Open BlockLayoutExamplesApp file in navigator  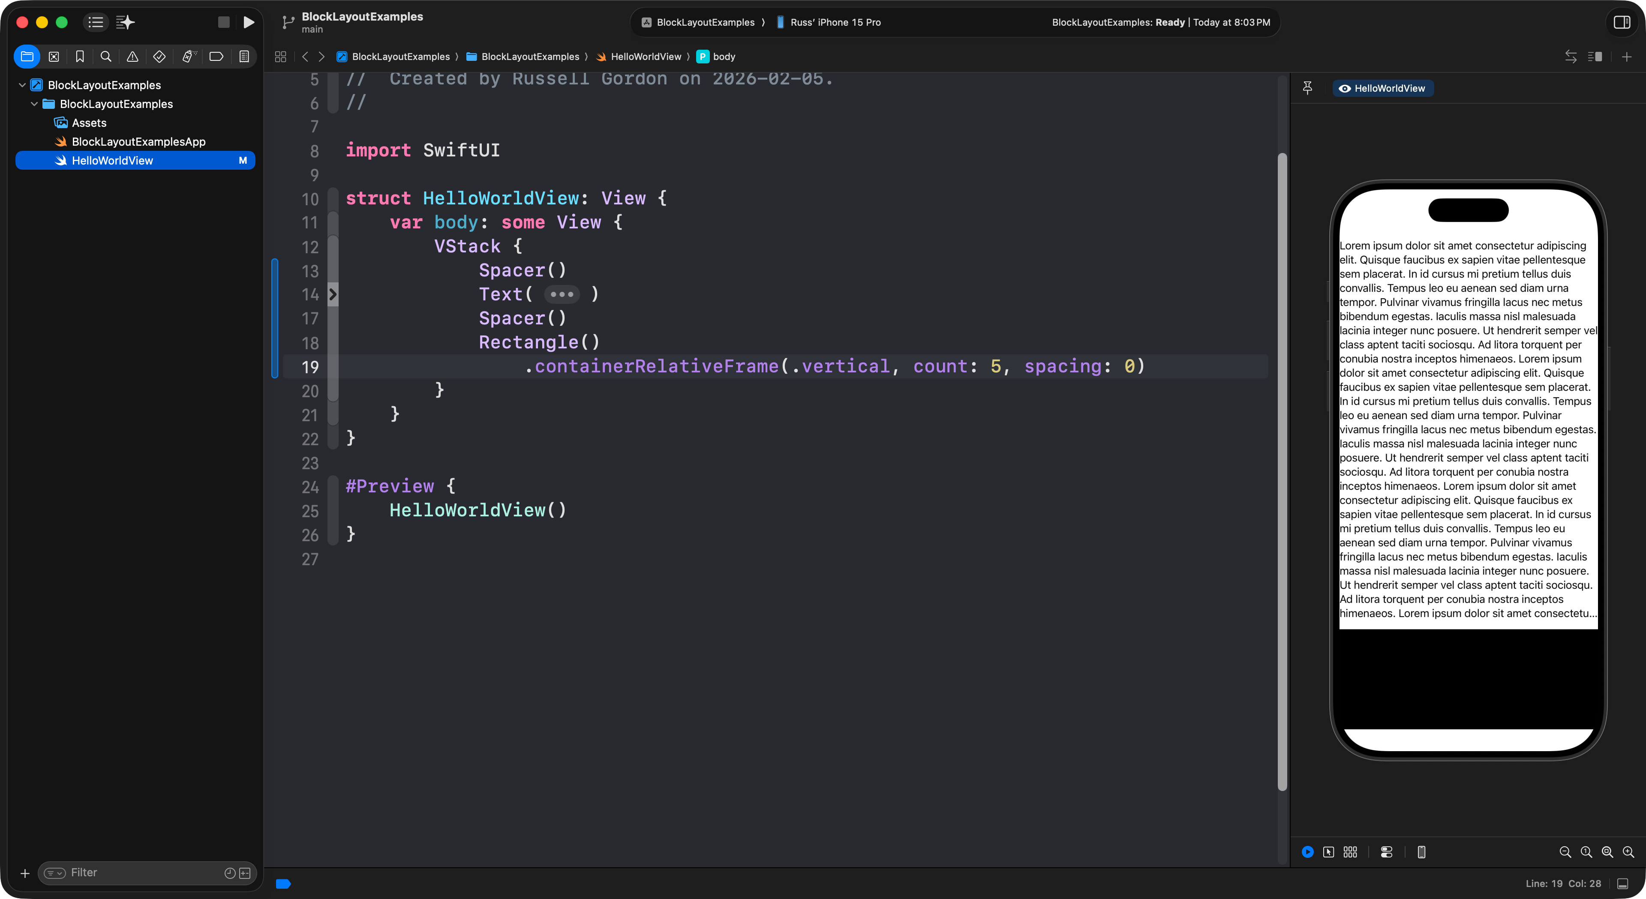(x=138, y=142)
